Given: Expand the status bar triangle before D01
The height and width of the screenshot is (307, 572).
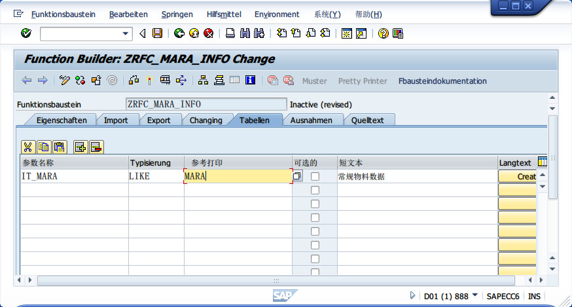Looking at the screenshot, I should (x=412, y=295).
